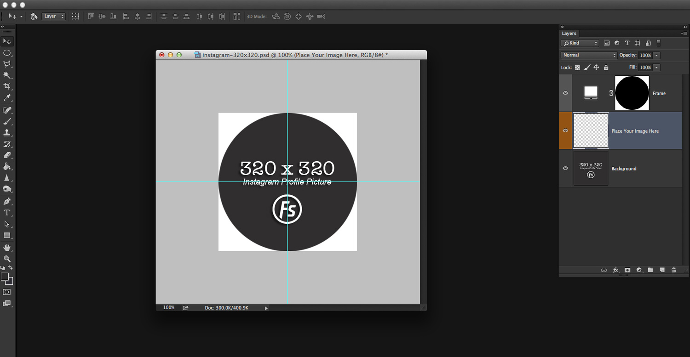The image size is (690, 357).
Task: Delete layer using the trash icon
Action: 673,270
